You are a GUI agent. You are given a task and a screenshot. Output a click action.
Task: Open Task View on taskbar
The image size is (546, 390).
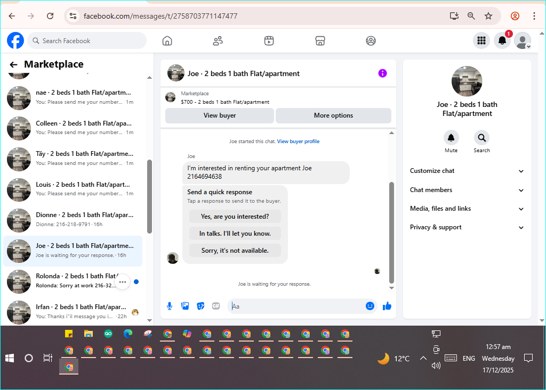[47, 358]
